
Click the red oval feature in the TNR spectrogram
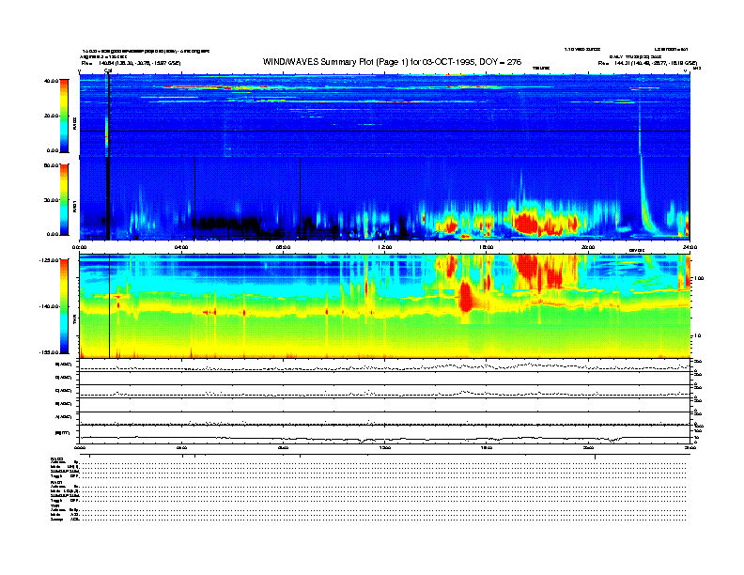(x=466, y=296)
